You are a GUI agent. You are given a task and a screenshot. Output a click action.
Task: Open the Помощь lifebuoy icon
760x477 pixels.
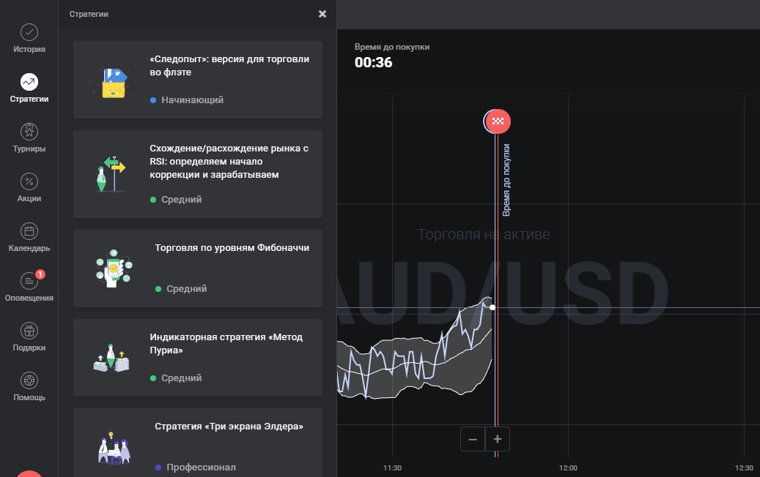click(29, 387)
